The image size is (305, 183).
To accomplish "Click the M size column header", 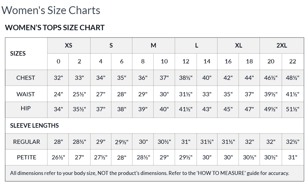I will click(153, 45).
